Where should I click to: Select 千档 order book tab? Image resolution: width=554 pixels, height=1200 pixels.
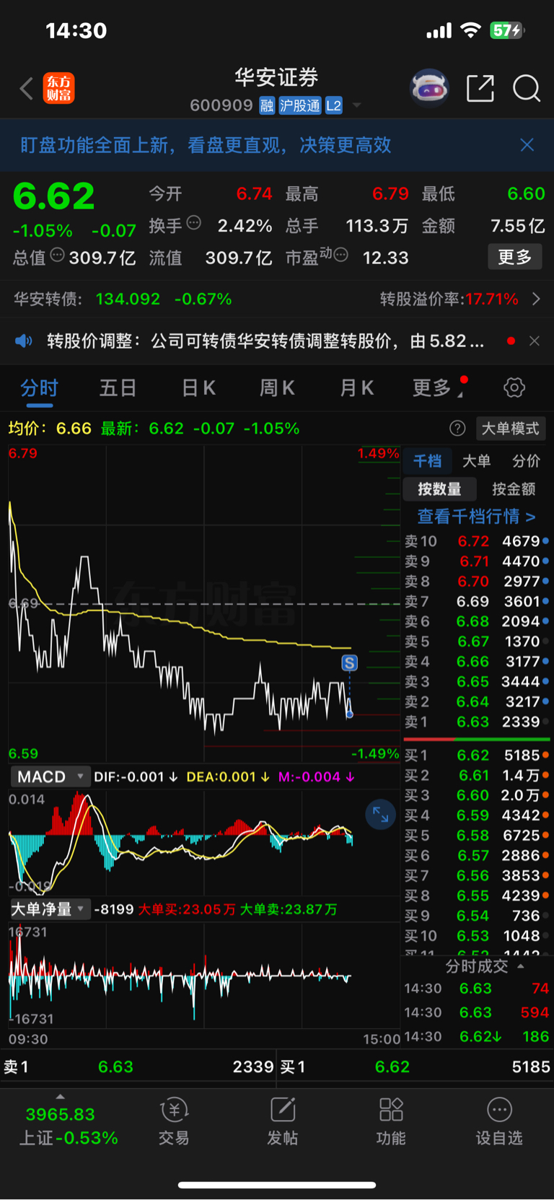[x=427, y=461]
